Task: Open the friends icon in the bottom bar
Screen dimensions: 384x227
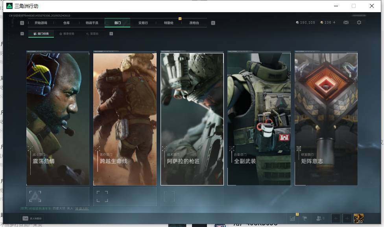Action: click(x=320, y=218)
